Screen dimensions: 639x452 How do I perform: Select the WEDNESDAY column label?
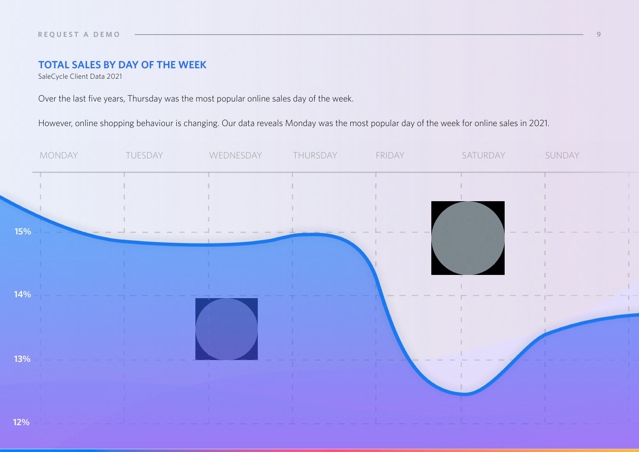(235, 156)
